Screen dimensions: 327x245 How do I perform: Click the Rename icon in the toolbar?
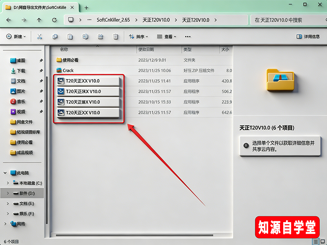coord(86,36)
